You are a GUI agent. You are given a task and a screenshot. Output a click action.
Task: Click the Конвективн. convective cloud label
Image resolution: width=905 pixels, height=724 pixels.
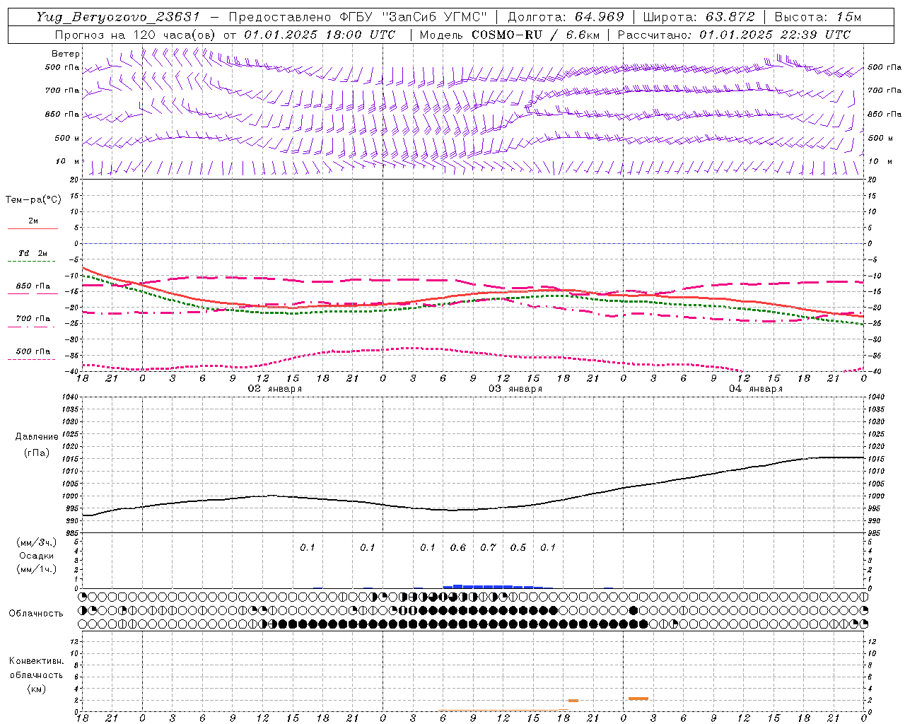[x=37, y=661]
